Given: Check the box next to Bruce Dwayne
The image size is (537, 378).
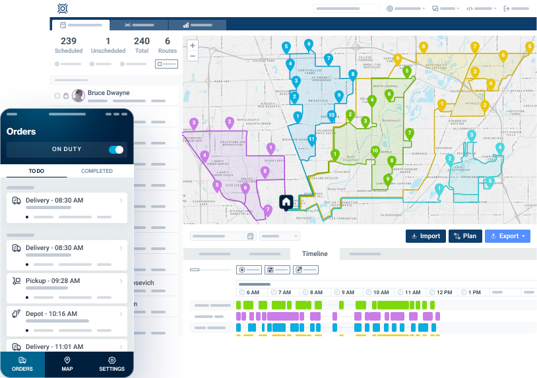Looking at the screenshot, I should 57,96.
